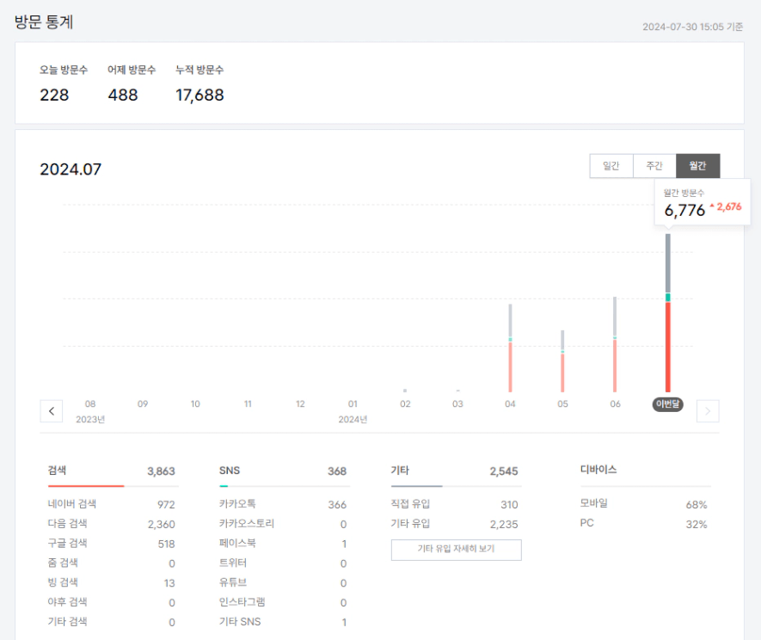Click the 06 month bar in chart
The width and height of the screenshot is (761, 640).
[x=615, y=345]
